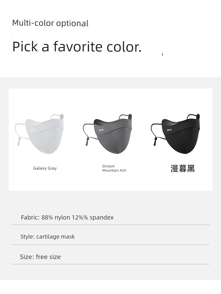This screenshot has width=221, height=294.
Task: Click the Multi-color optional subtitle
Action: coord(50,23)
